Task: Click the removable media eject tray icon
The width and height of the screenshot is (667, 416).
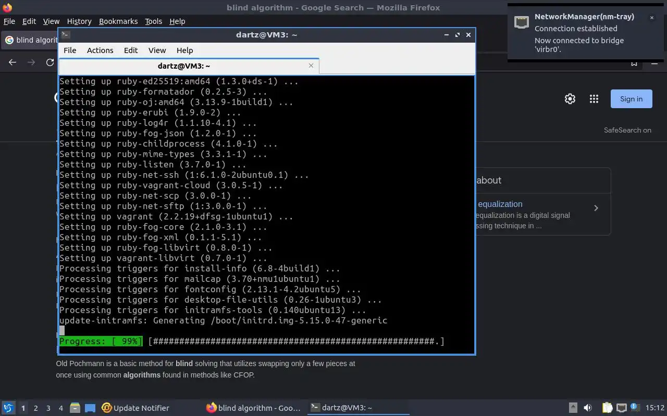Action: 573,408
